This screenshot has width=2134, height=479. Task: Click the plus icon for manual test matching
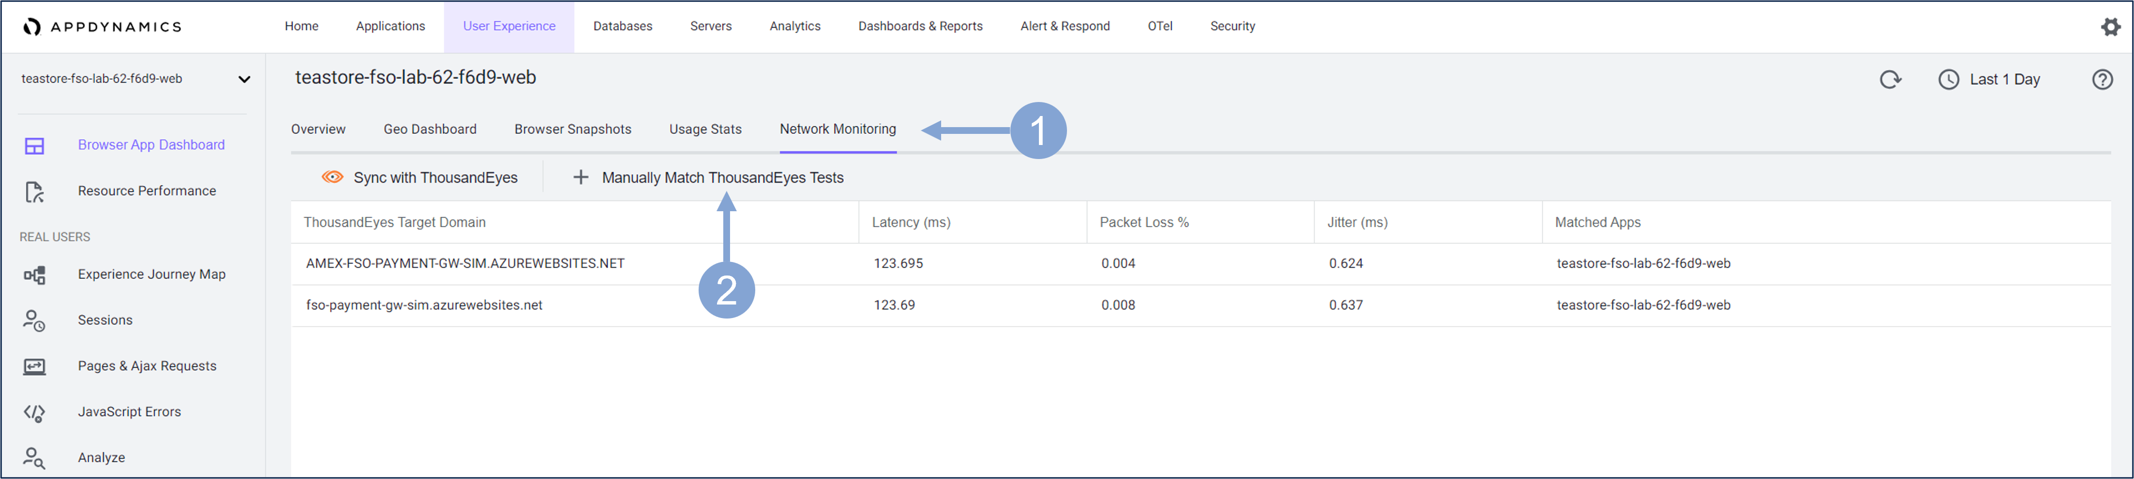point(581,177)
